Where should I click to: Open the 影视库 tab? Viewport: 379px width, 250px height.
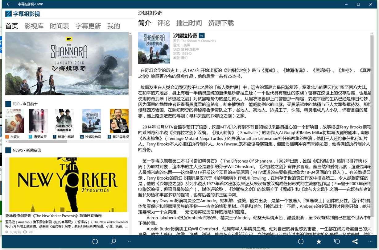[x=34, y=26]
